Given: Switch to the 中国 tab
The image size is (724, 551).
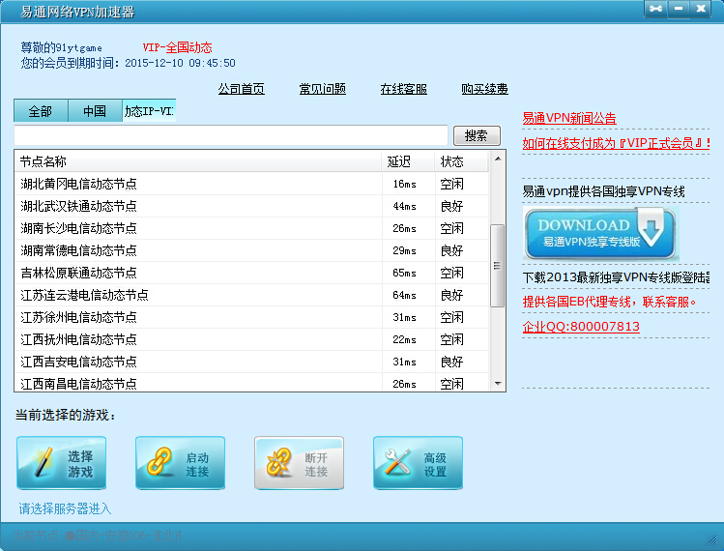Looking at the screenshot, I should pyautogui.click(x=95, y=111).
